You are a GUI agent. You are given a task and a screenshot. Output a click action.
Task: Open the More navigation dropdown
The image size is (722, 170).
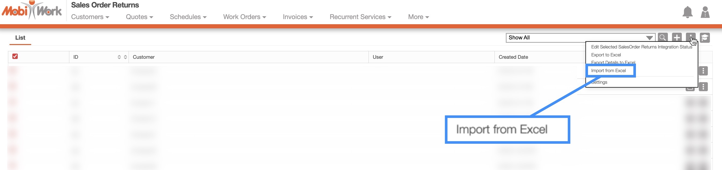tap(418, 17)
